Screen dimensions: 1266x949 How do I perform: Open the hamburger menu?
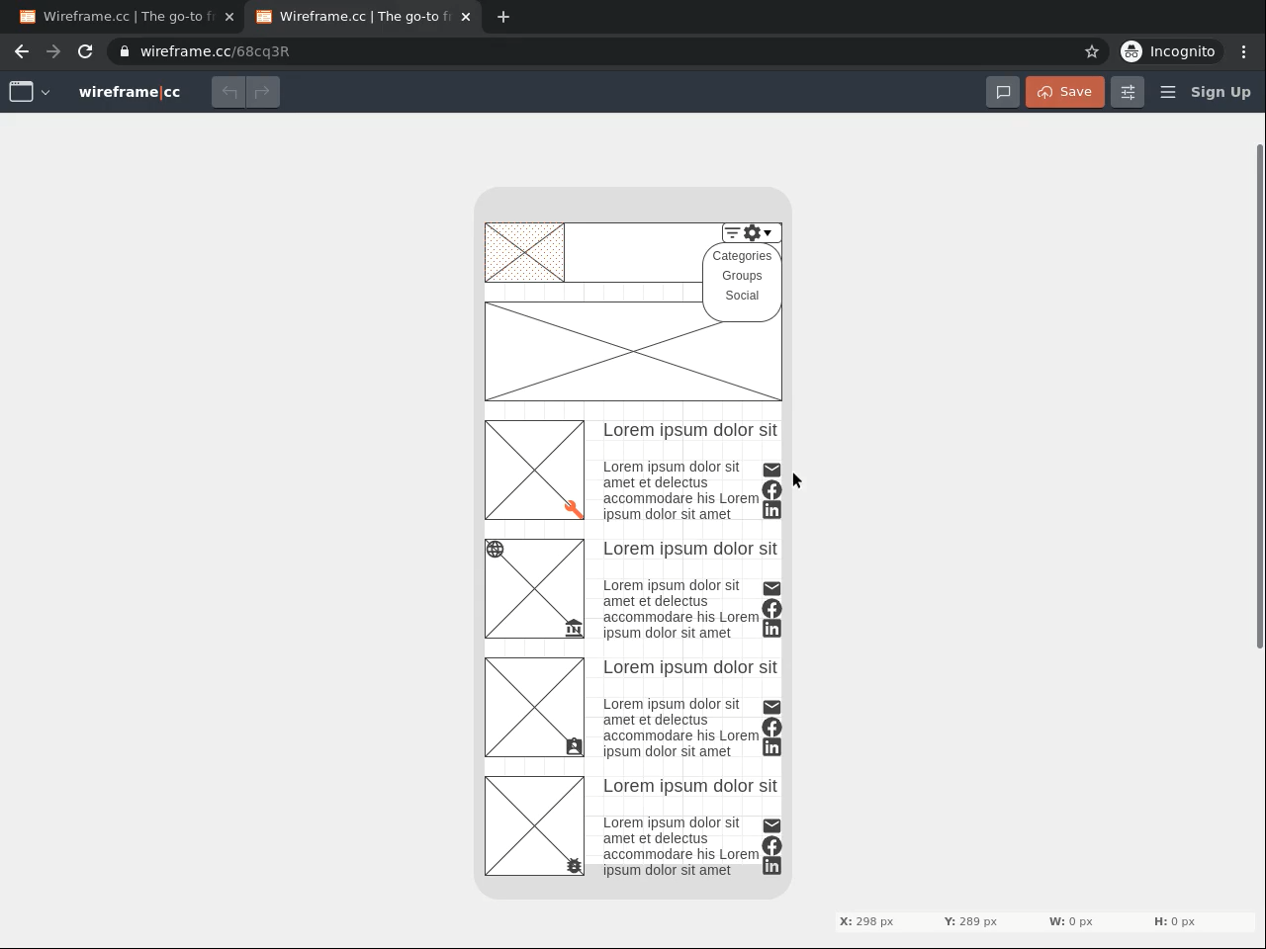pos(1168,92)
